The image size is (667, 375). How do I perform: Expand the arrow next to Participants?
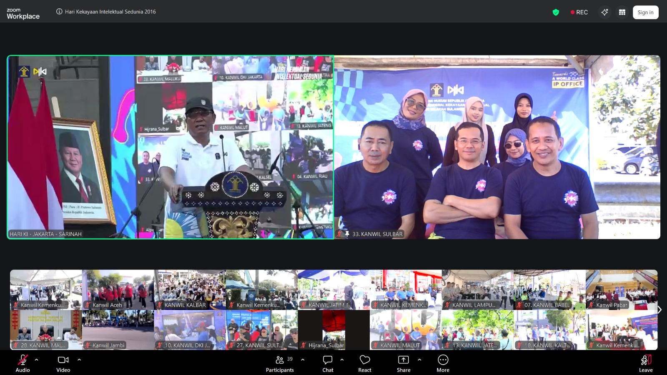[x=303, y=359]
